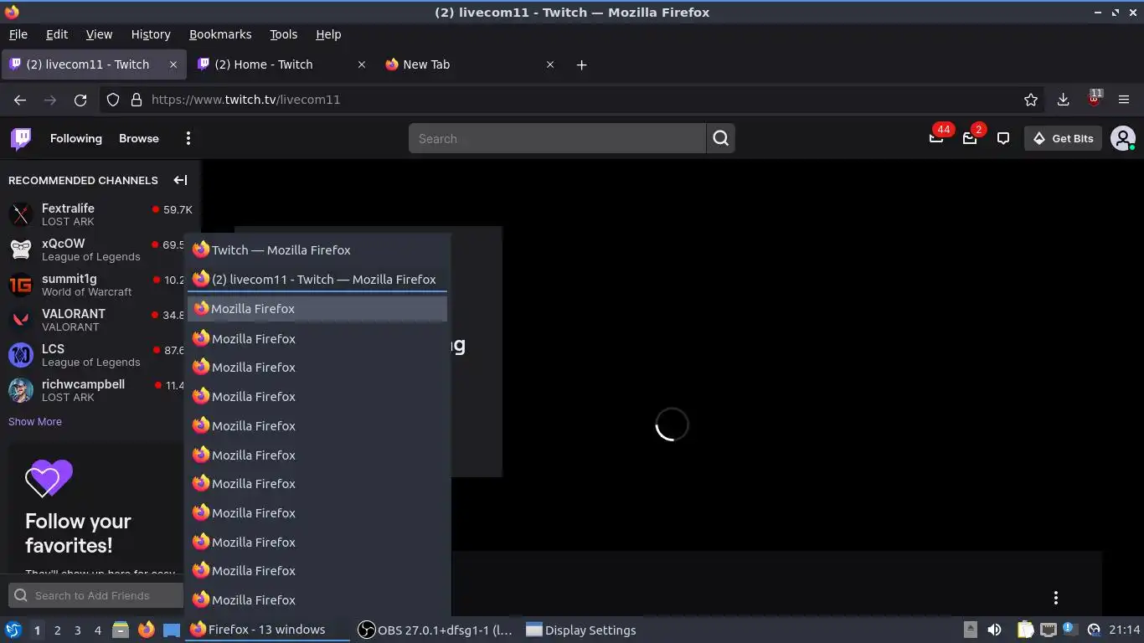The height and width of the screenshot is (643, 1144).
Task: Open Firefox downloads panel
Action: click(x=1063, y=100)
